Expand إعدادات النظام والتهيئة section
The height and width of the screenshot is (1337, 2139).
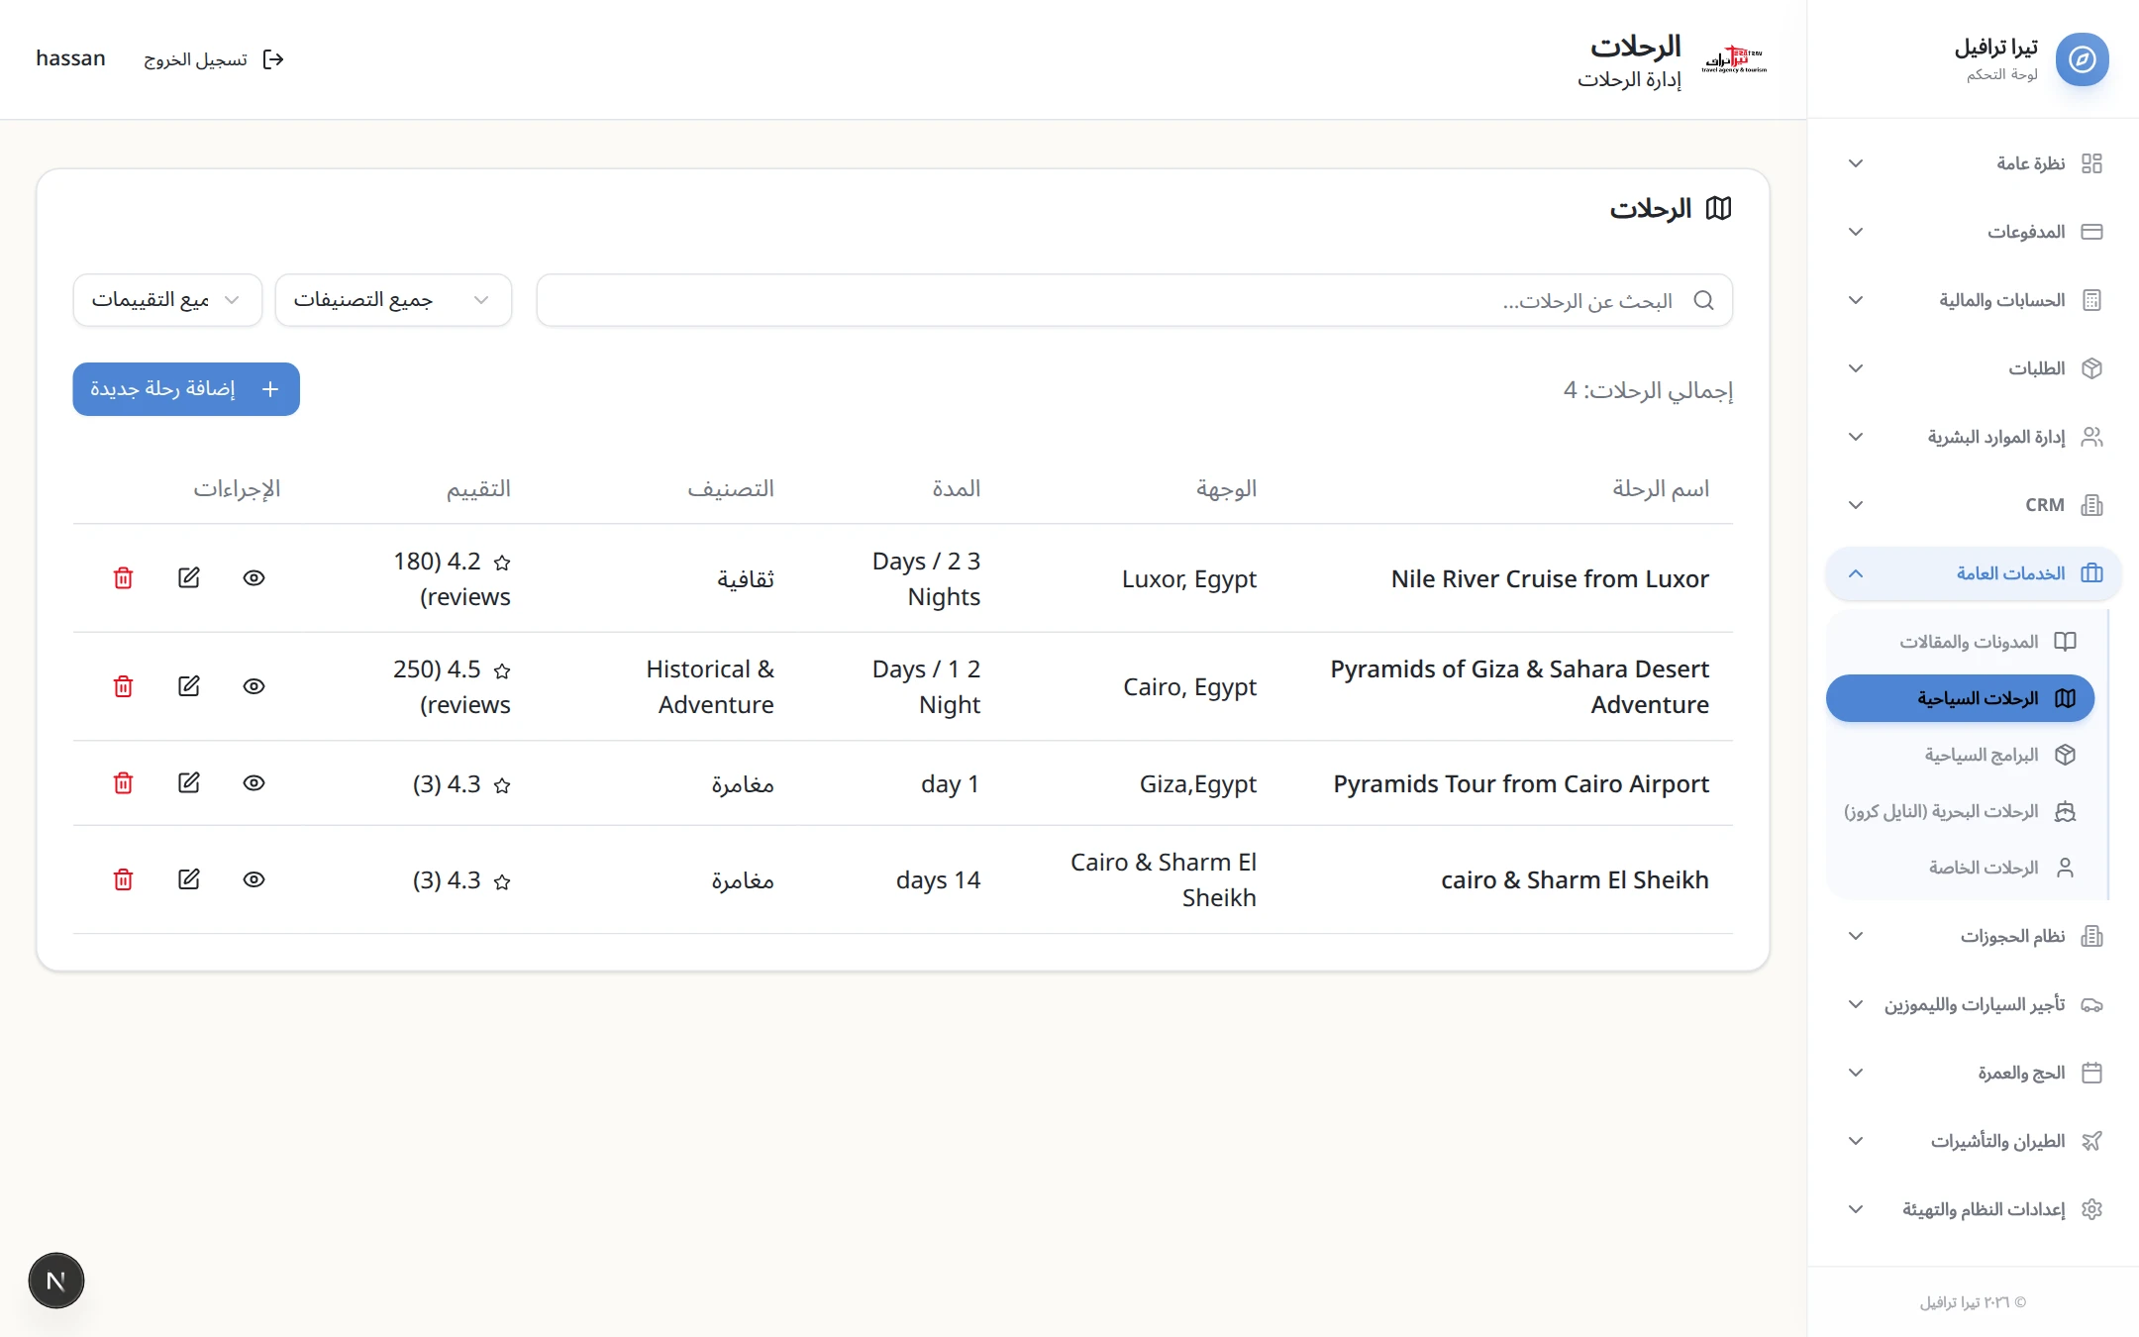(x=1973, y=1209)
